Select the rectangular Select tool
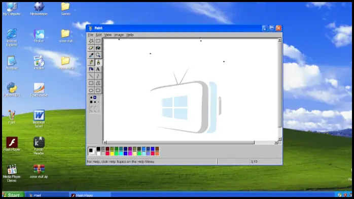The height and width of the screenshot is (199, 354). 98,41
